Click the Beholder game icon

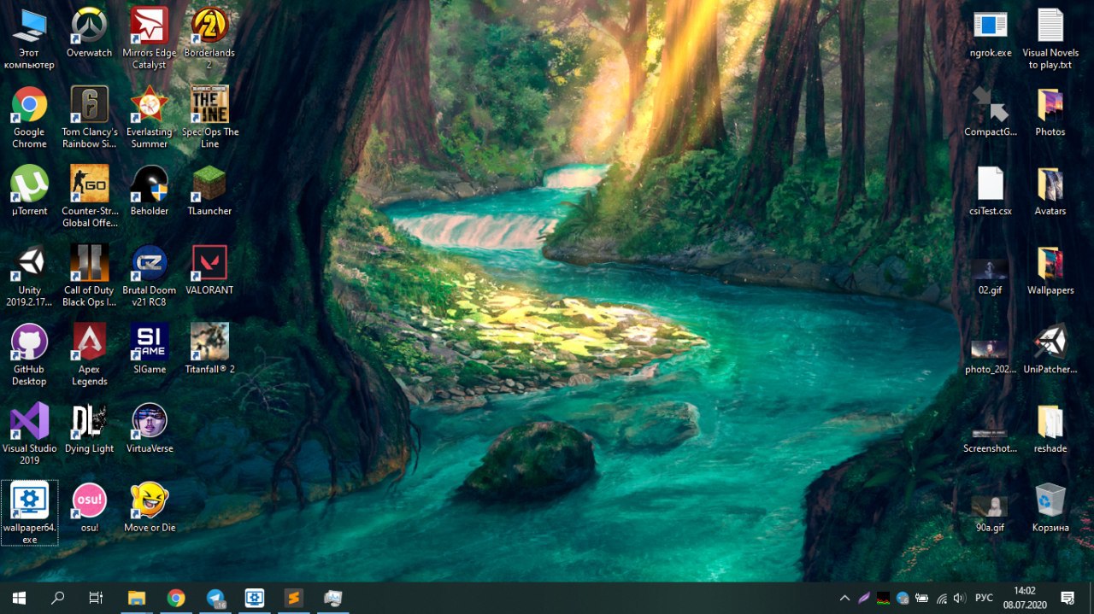(x=150, y=190)
